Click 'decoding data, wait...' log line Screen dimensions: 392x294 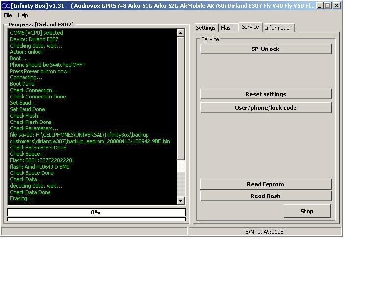pos(36,186)
